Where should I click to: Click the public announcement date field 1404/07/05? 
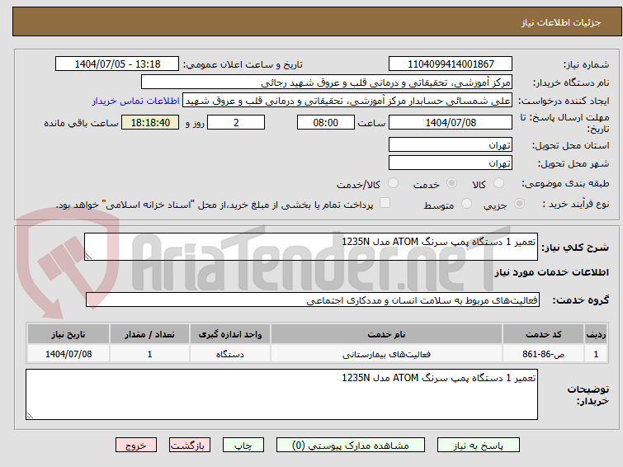[x=117, y=64]
